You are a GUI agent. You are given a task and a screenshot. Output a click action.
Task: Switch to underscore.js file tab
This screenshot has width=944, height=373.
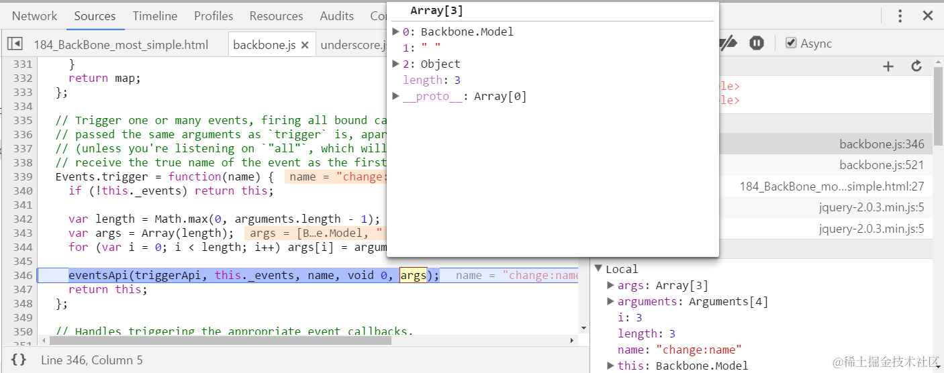point(354,45)
